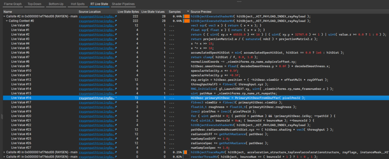Viewport: 389px width, 159px height.
Task: Sort by Live State Values column header
Action: click(x=153, y=12)
